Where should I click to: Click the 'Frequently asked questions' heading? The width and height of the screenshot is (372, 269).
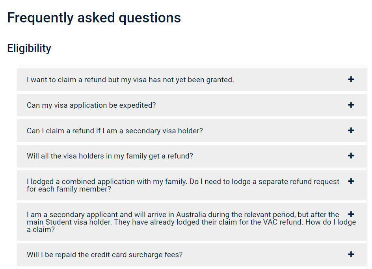(x=94, y=18)
